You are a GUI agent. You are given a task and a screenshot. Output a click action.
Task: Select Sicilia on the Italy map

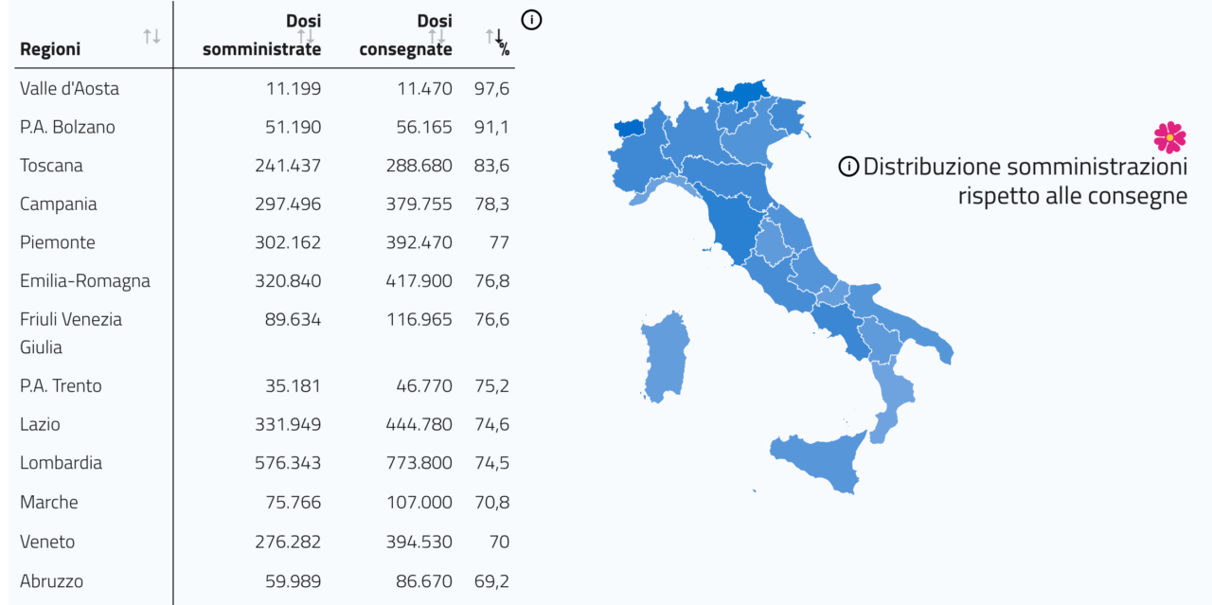(822, 459)
